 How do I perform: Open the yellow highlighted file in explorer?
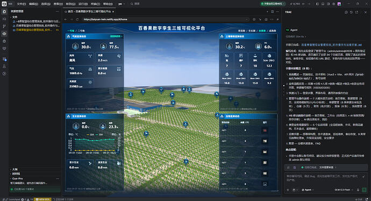tap(34, 30)
